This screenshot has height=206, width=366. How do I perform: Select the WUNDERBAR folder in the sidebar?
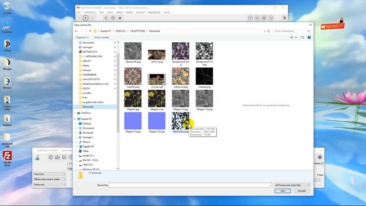89,75
